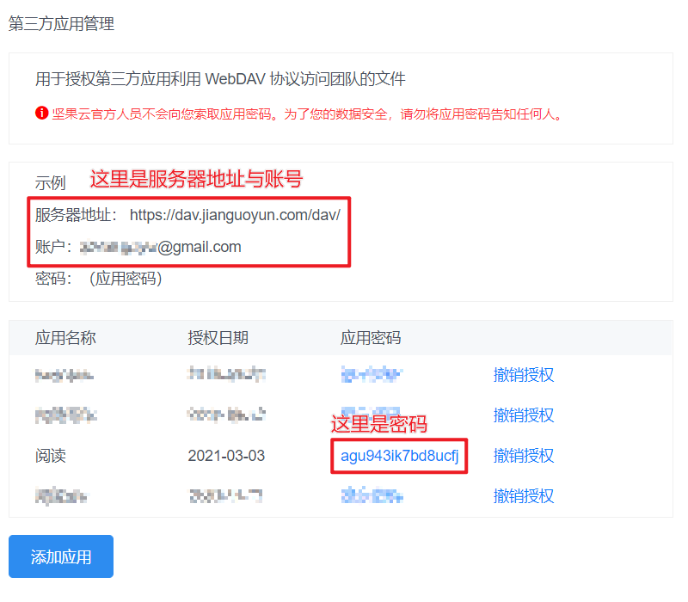688x602 pixels.
Task: Click the gmail.com account text
Action: click(161, 247)
